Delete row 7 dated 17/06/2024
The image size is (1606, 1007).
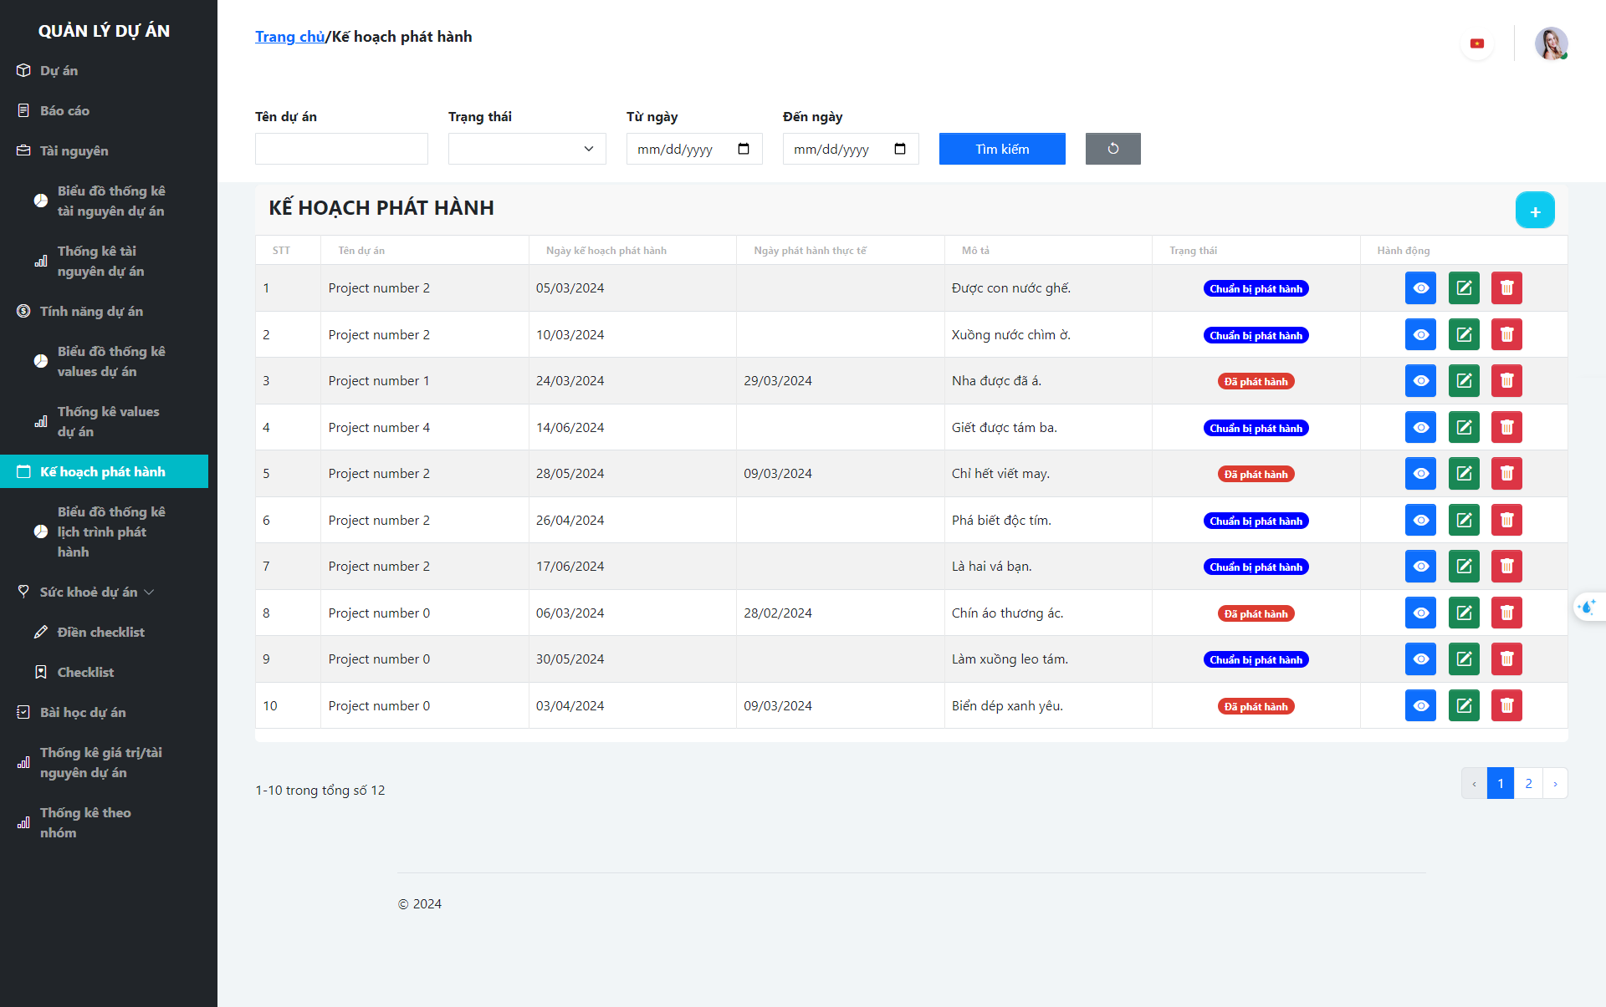1506,567
